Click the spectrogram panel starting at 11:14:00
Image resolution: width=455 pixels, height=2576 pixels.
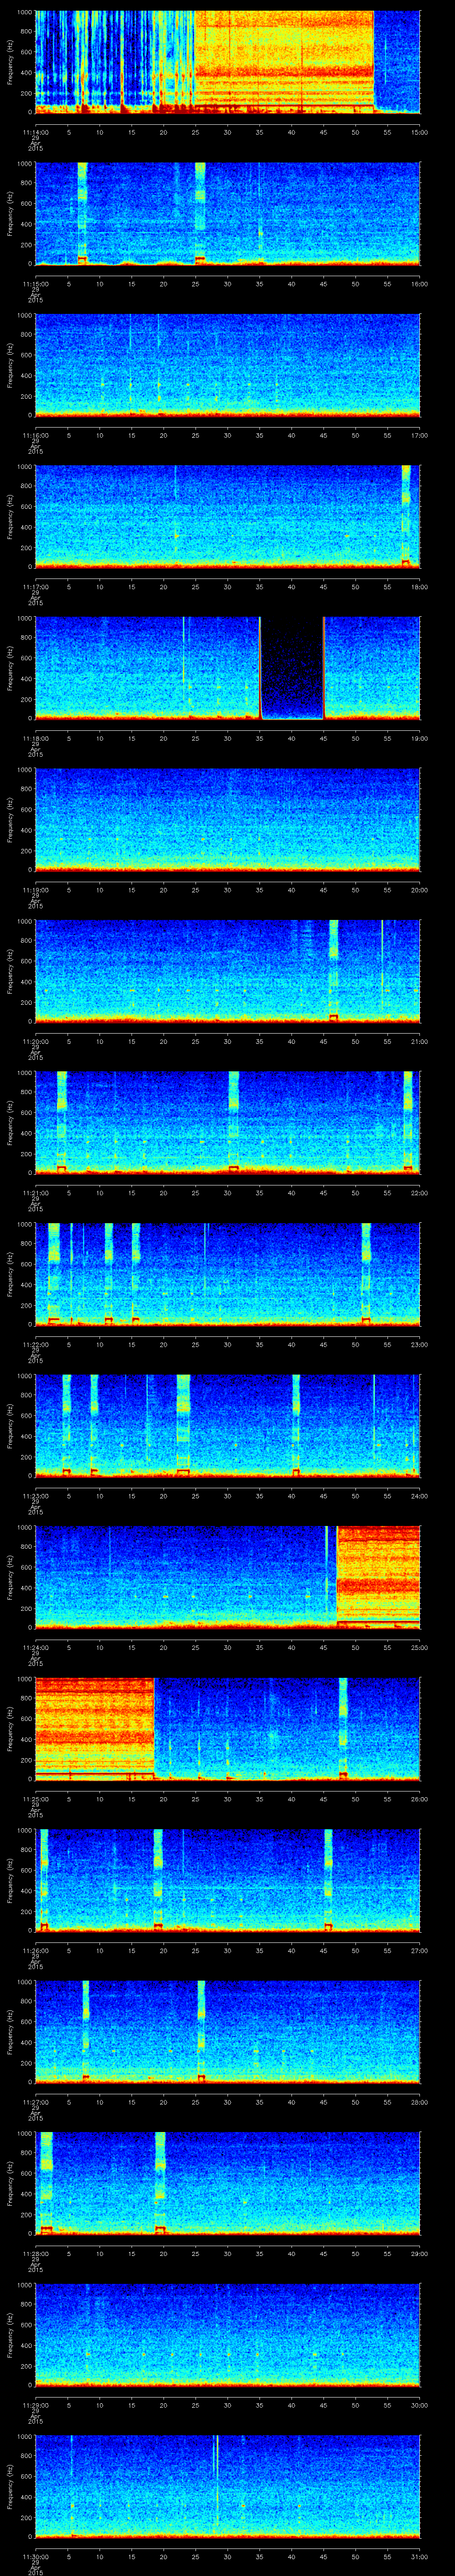pyautogui.click(x=228, y=62)
